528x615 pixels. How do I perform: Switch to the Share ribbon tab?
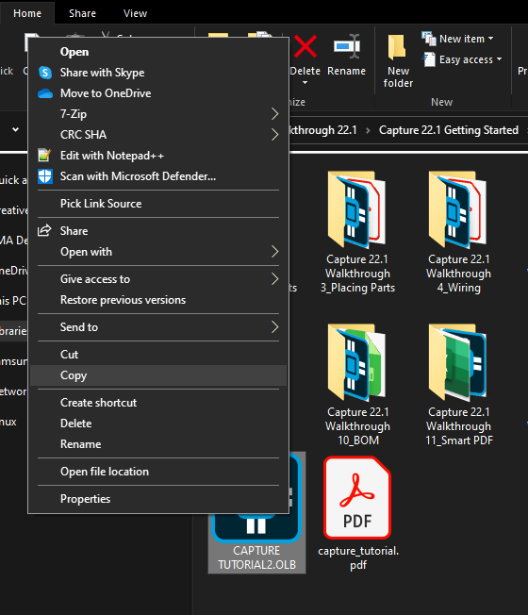click(x=82, y=13)
